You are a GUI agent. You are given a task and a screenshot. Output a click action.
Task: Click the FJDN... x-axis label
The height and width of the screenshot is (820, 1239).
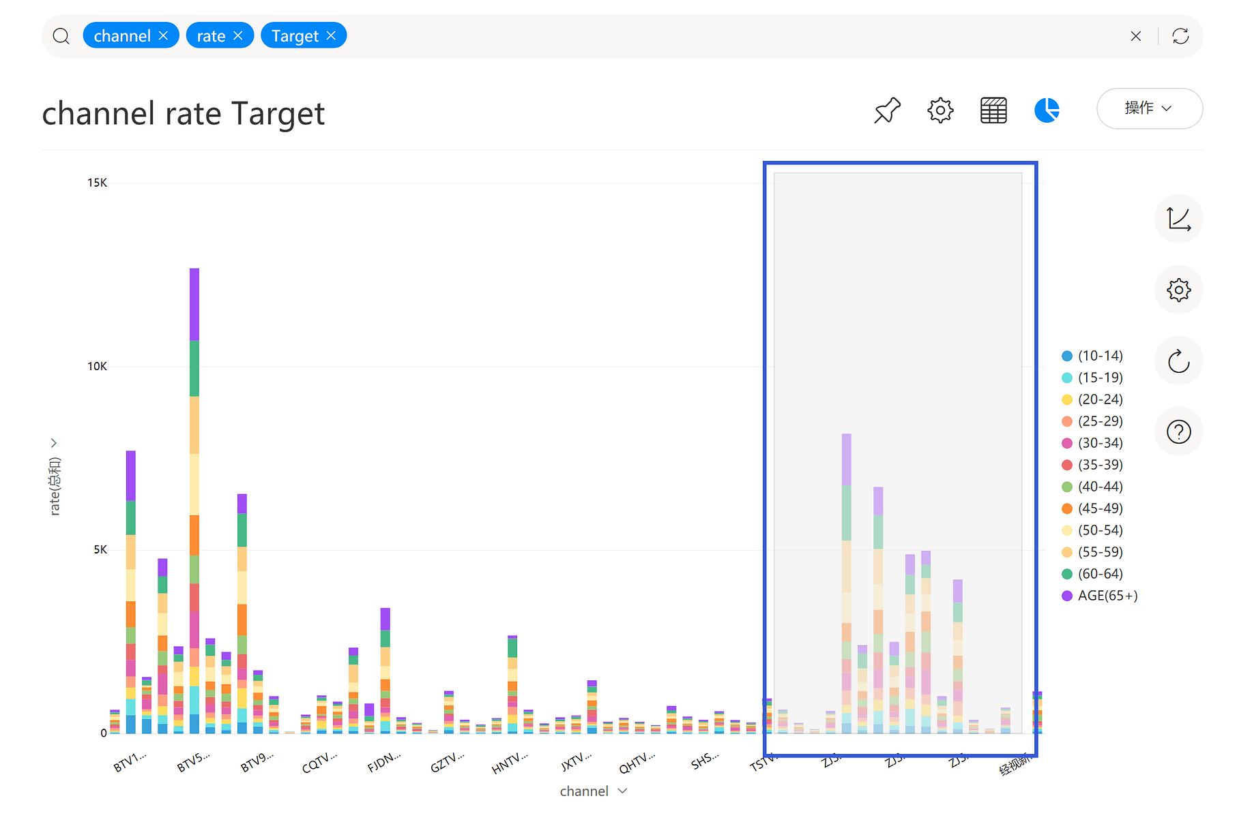pyautogui.click(x=384, y=762)
